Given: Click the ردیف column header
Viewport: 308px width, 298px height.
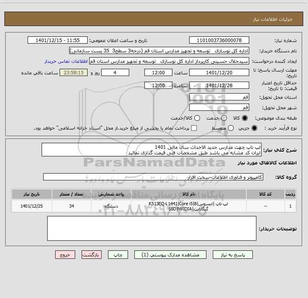Looking at the screenshot, I should [x=290, y=194].
